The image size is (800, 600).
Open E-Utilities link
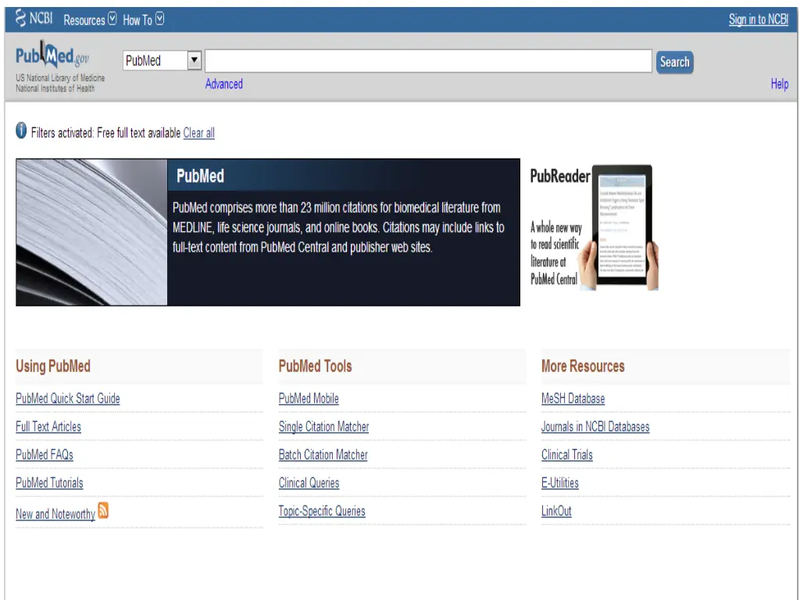click(x=560, y=483)
